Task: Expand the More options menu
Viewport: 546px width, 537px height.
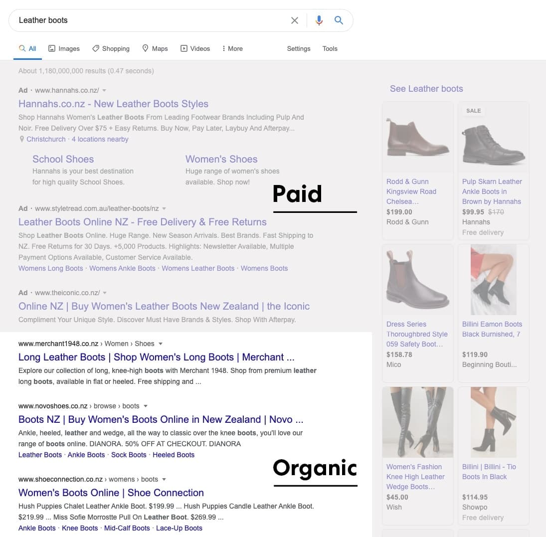Action: [x=232, y=48]
